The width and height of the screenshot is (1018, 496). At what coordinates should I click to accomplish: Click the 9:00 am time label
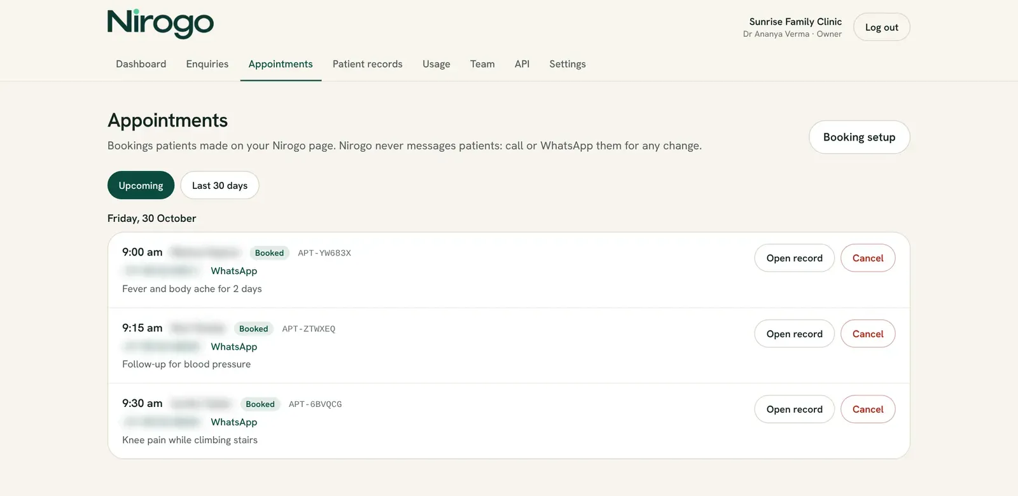coord(143,252)
